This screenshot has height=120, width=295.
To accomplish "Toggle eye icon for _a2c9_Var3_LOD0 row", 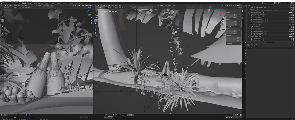I will (x=290, y=30).
